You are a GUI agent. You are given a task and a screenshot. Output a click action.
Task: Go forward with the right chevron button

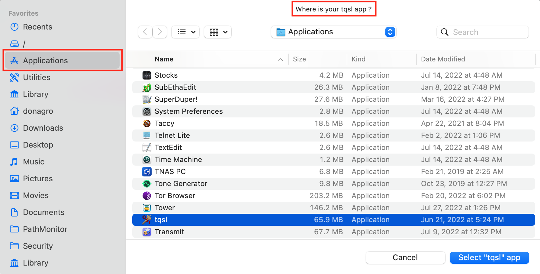tap(160, 32)
